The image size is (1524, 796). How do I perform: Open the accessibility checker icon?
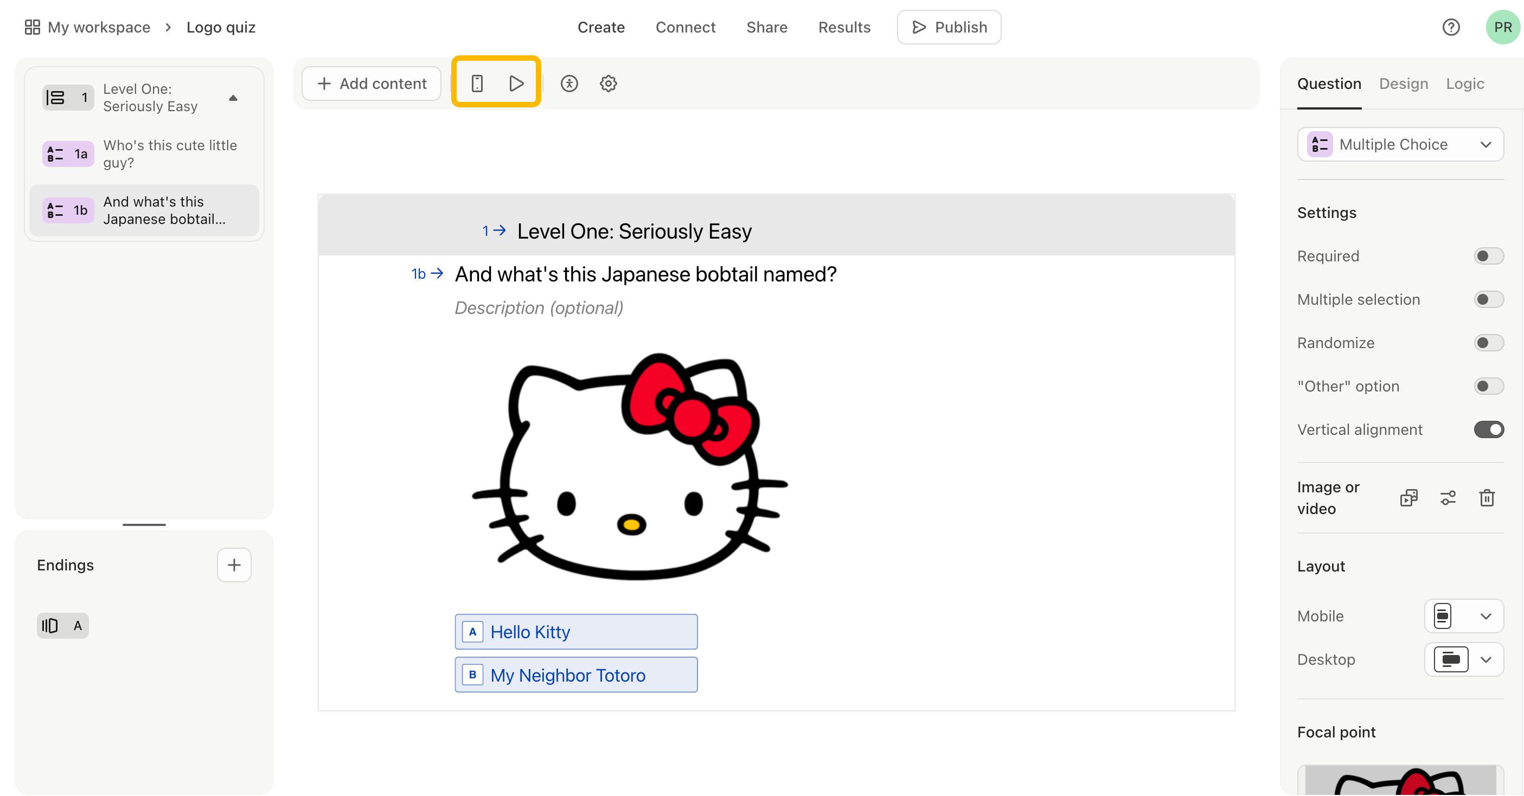[569, 84]
